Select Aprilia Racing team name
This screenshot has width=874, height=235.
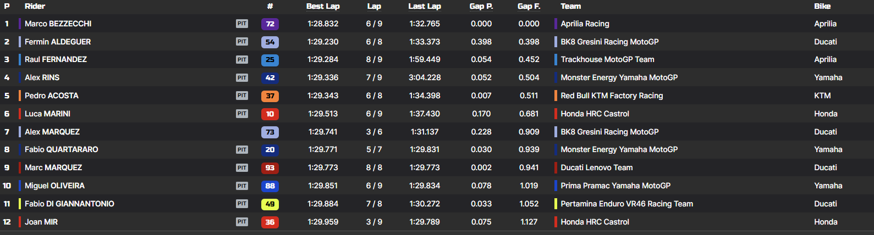tap(585, 24)
